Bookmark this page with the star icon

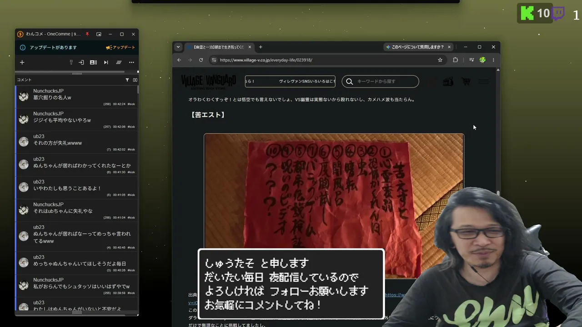(440, 60)
